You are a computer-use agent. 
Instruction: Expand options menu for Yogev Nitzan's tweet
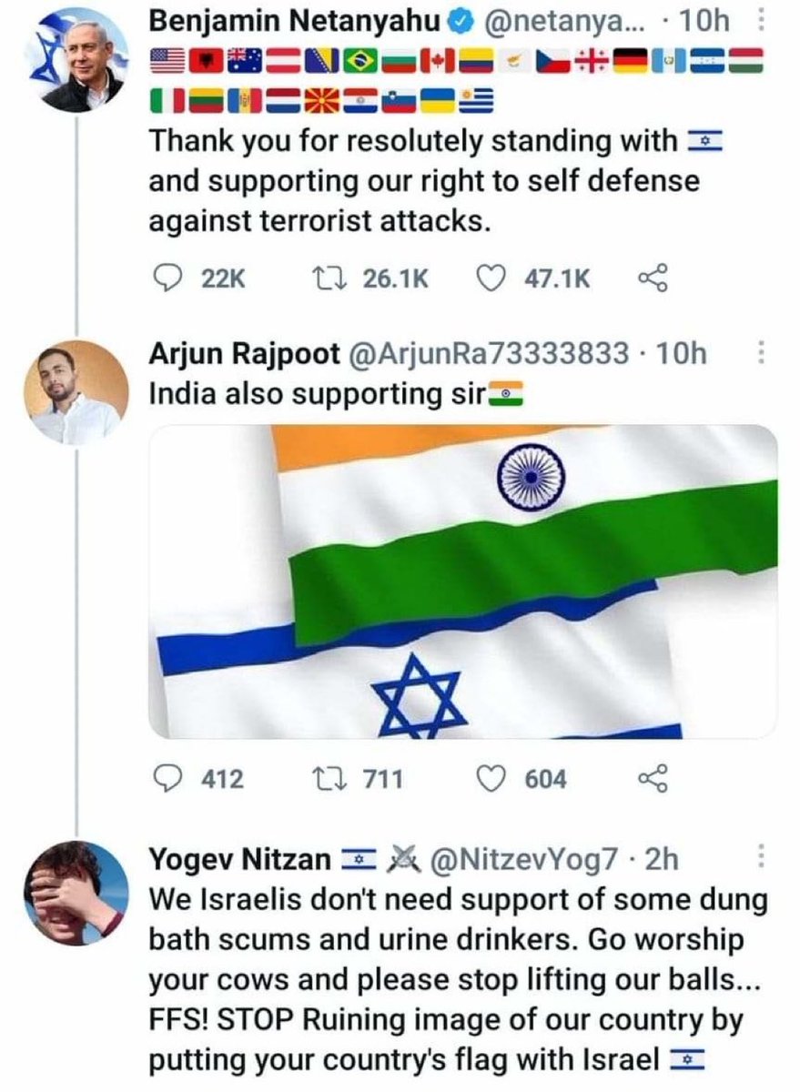[763, 857]
